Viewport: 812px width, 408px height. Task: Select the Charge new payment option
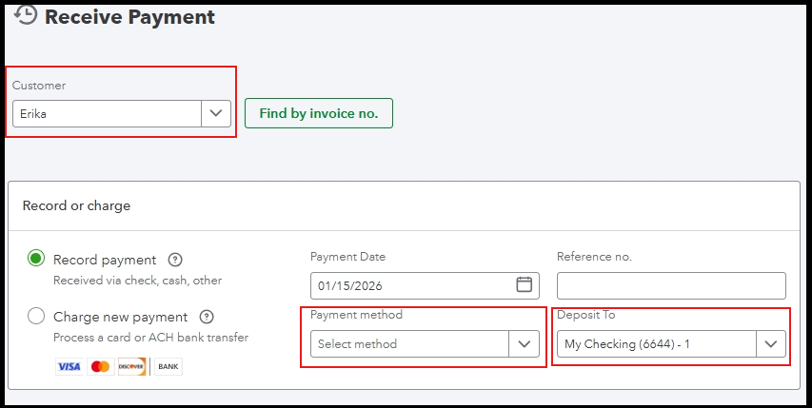(36, 316)
